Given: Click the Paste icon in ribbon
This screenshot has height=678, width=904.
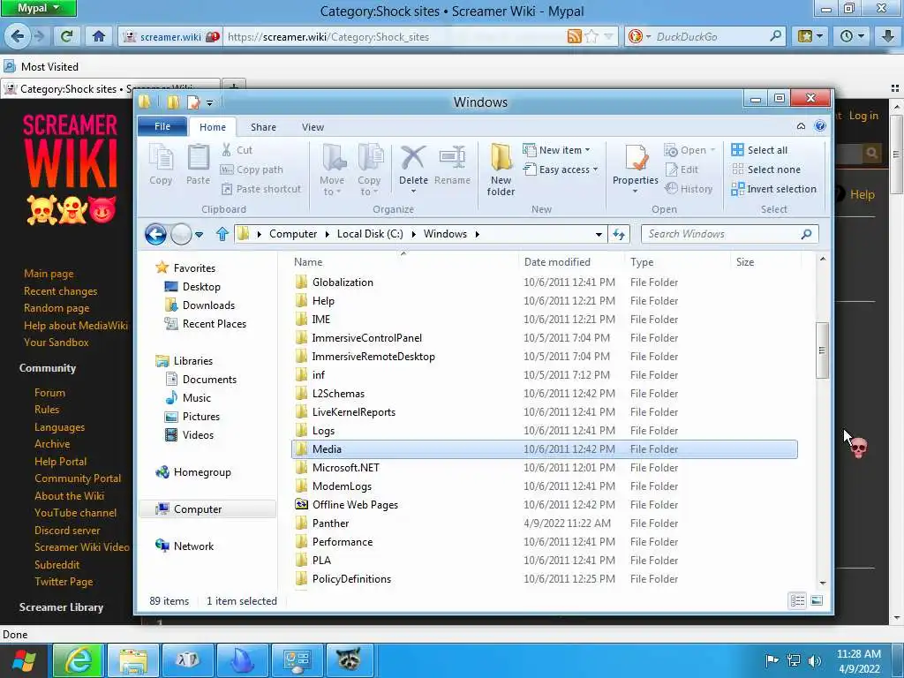Looking at the screenshot, I should coord(198,157).
